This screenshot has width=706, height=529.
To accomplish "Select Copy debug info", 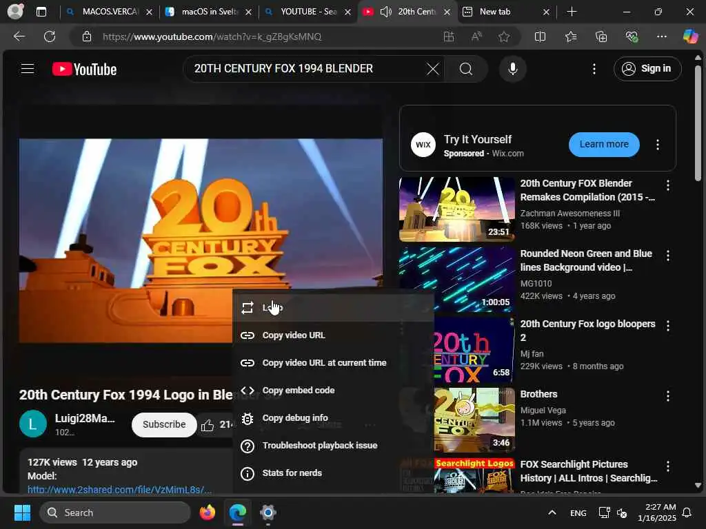I will click(x=333, y=418).
